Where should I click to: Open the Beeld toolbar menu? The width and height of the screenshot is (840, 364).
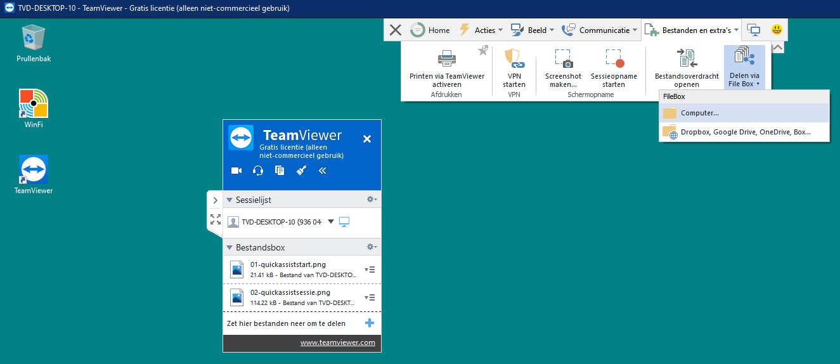pos(533,30)
